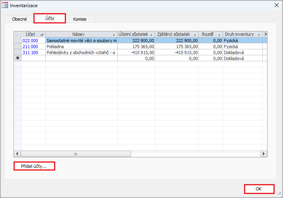Expand the Zjištěný zůstatek column dropdown

(x=195, y=35)
